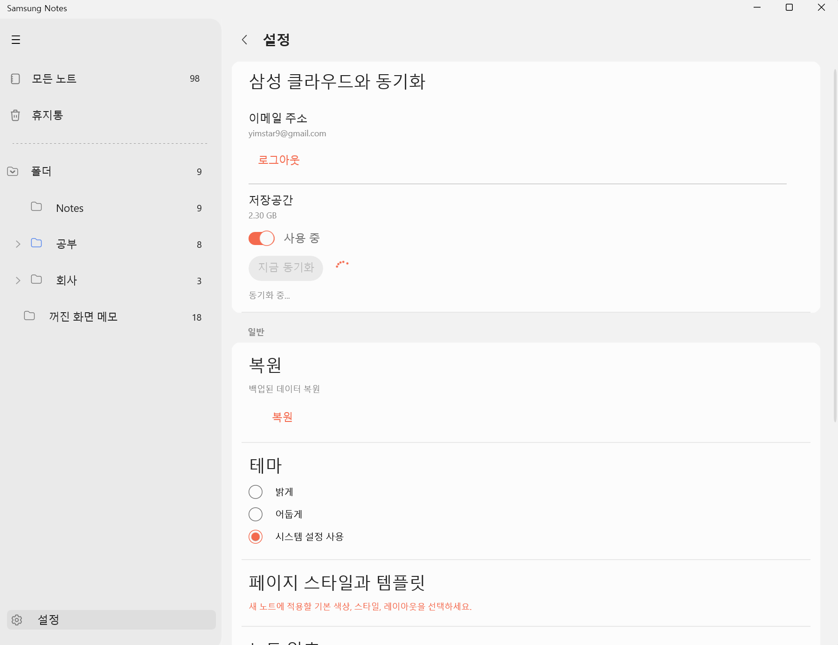Click the red 복원 button

(x=282, y=417)
